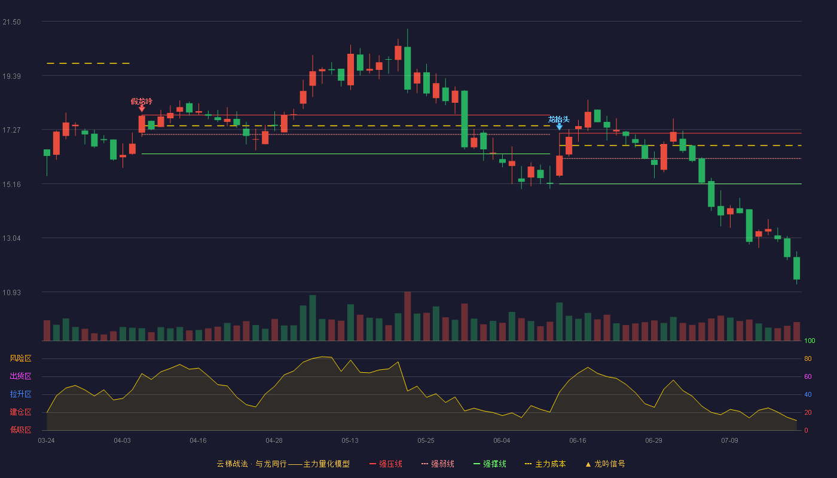Click the red 20 indicator scale value
The height and width of the screenshot is (478, 837).
(x=808, y=413)
